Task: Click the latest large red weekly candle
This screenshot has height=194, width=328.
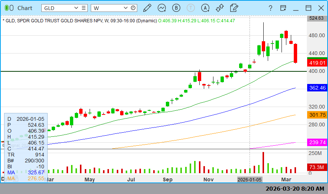Action: pos(296,53)
